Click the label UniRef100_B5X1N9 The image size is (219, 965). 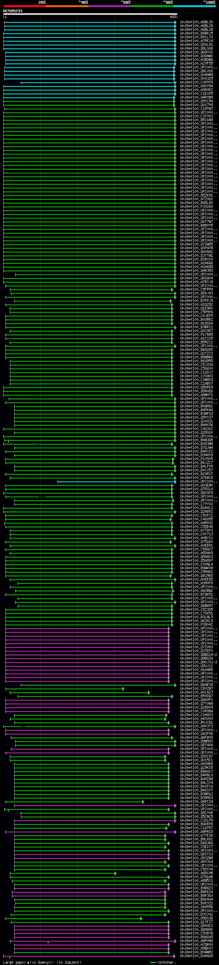pos(196,120)
